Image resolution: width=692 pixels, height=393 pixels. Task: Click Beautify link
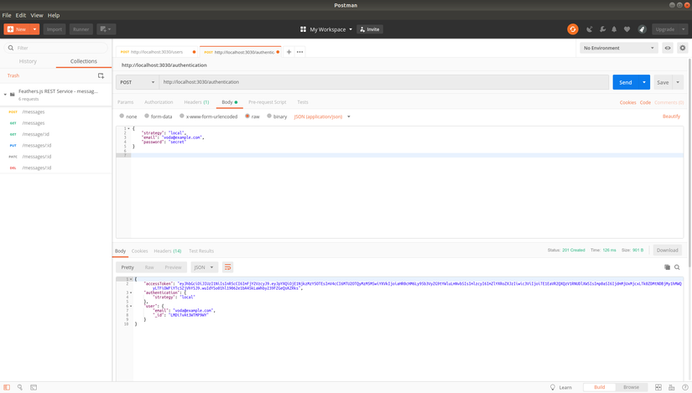(671, 116)
